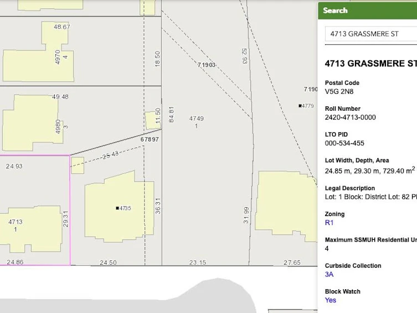Select the large building right of 31.99

[x=286, y=206]
